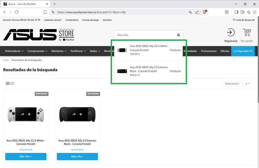The height and width of the screenshot is (168, 259).
Task: Select Z2 A White suggestion in search dropdown
Action: [148, 50]
